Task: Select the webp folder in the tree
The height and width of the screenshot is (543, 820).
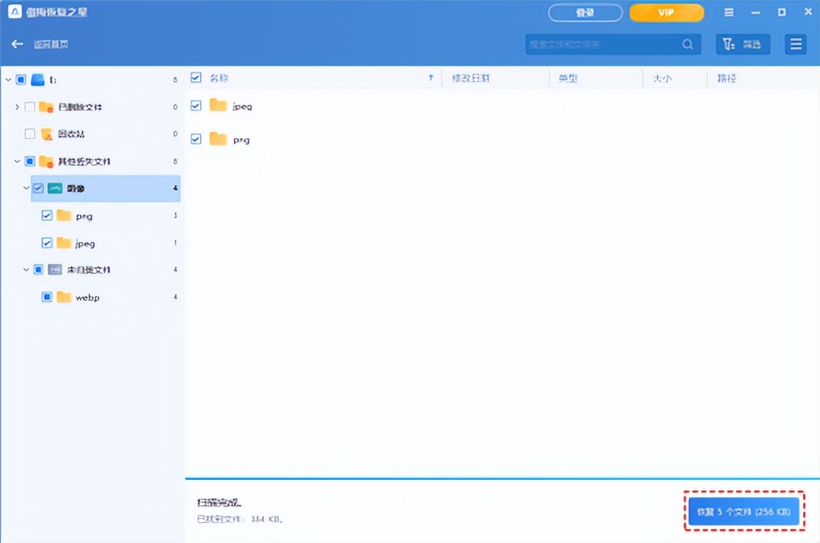Action: (87, 297)
